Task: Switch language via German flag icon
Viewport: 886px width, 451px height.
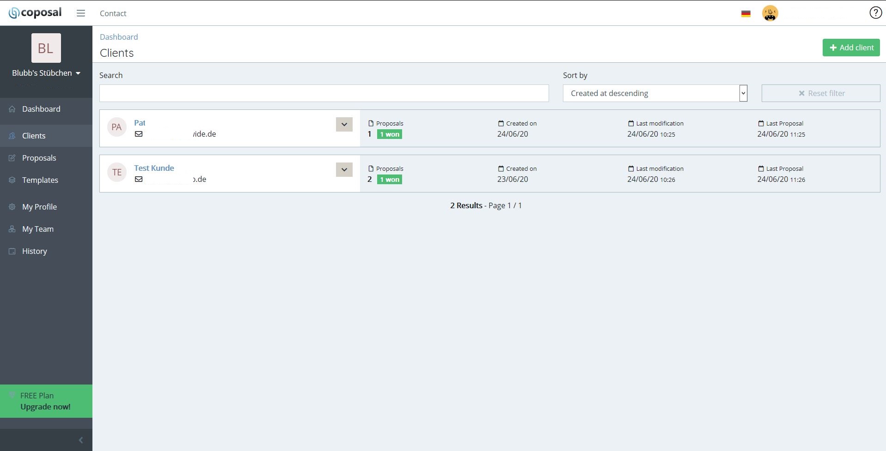Action: pyautogui.click(x=745, y=14)
